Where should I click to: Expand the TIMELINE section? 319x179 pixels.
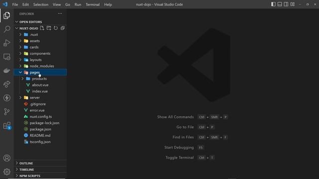16,169
